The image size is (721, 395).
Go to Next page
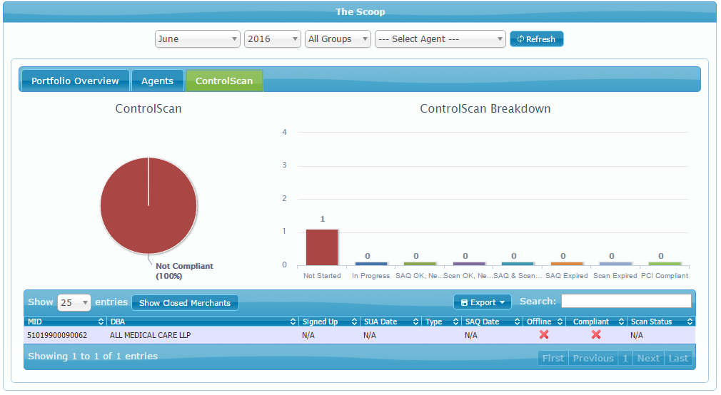click(x=648, y=358)
